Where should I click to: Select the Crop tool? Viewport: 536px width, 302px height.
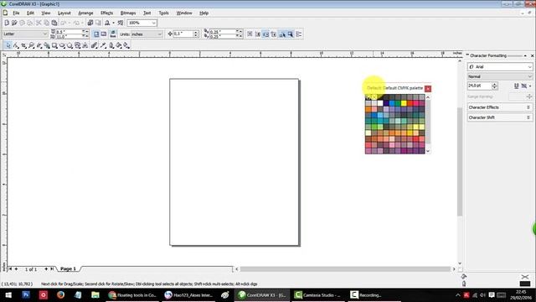tap(23, 45)
